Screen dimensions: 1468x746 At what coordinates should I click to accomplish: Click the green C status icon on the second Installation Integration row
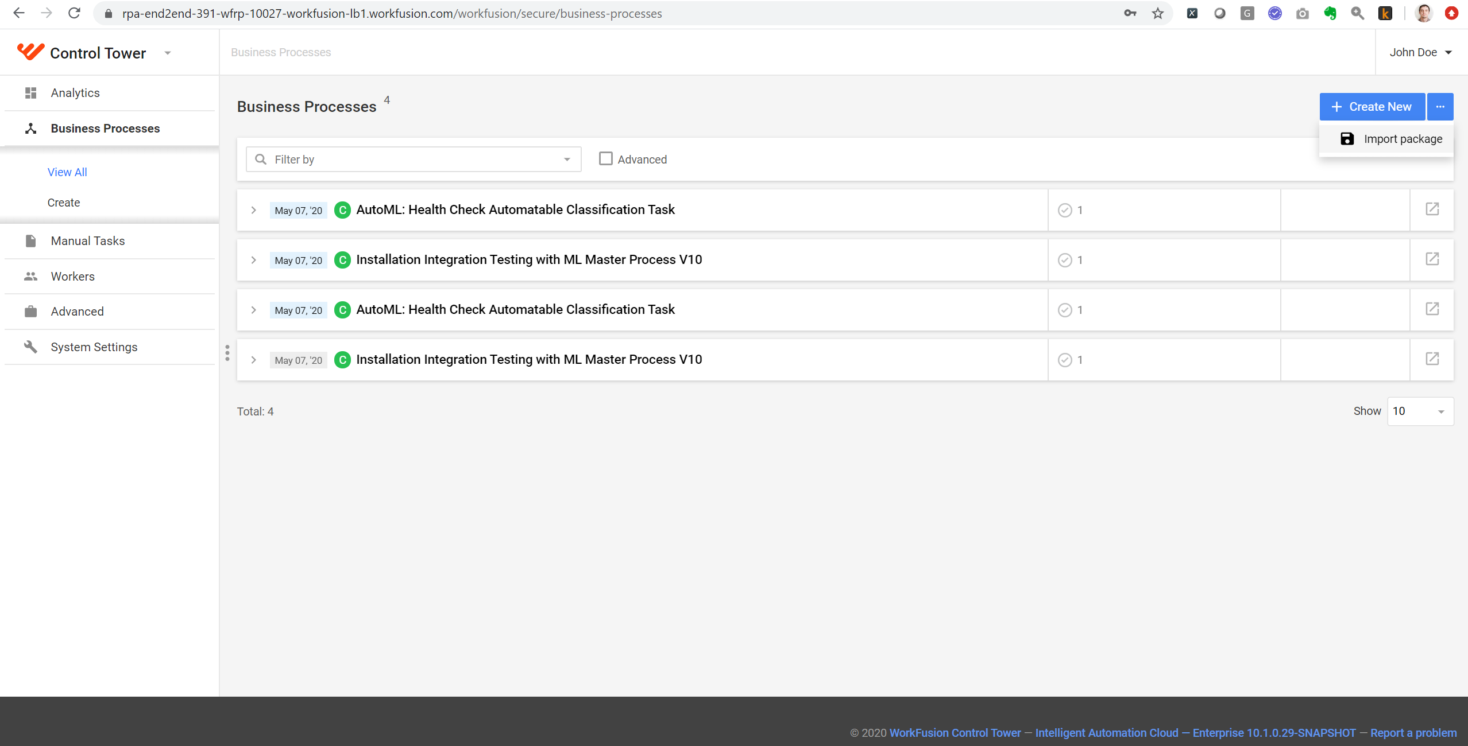[342, 360]
